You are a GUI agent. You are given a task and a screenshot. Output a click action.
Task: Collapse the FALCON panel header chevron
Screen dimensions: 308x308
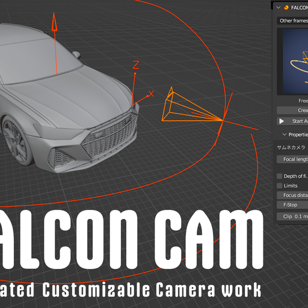click(x=279, y=8)
